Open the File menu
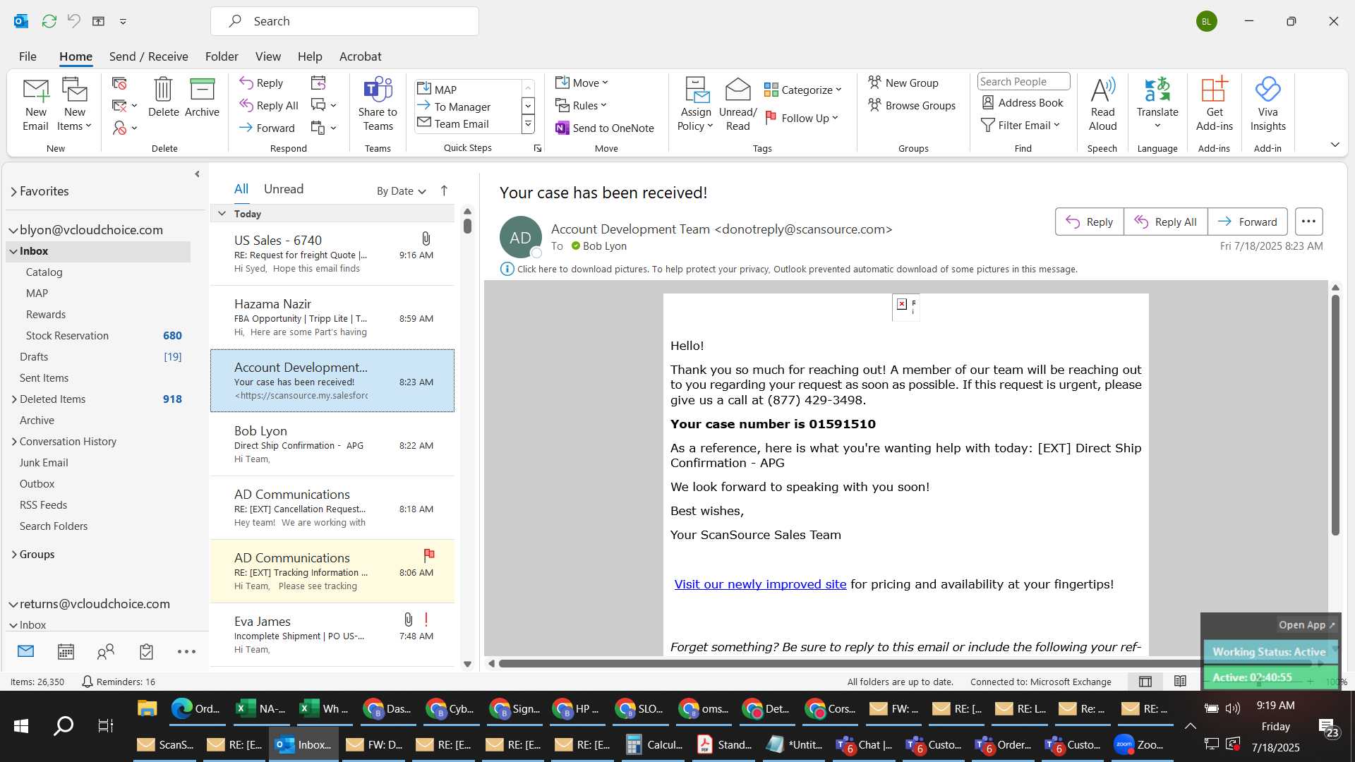Screen dimensions: 1355x762 tap(28, 56)
